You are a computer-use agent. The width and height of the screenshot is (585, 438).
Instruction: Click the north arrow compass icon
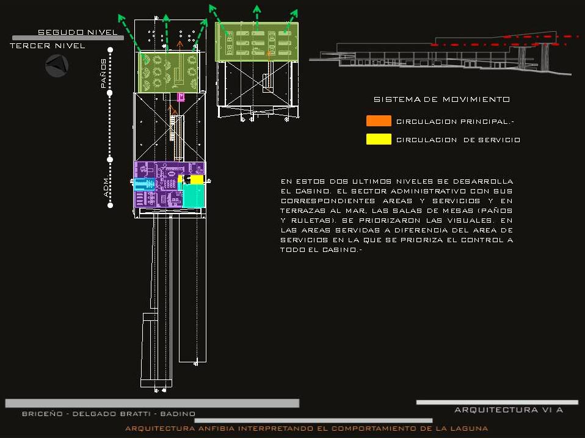pos(57,66)
